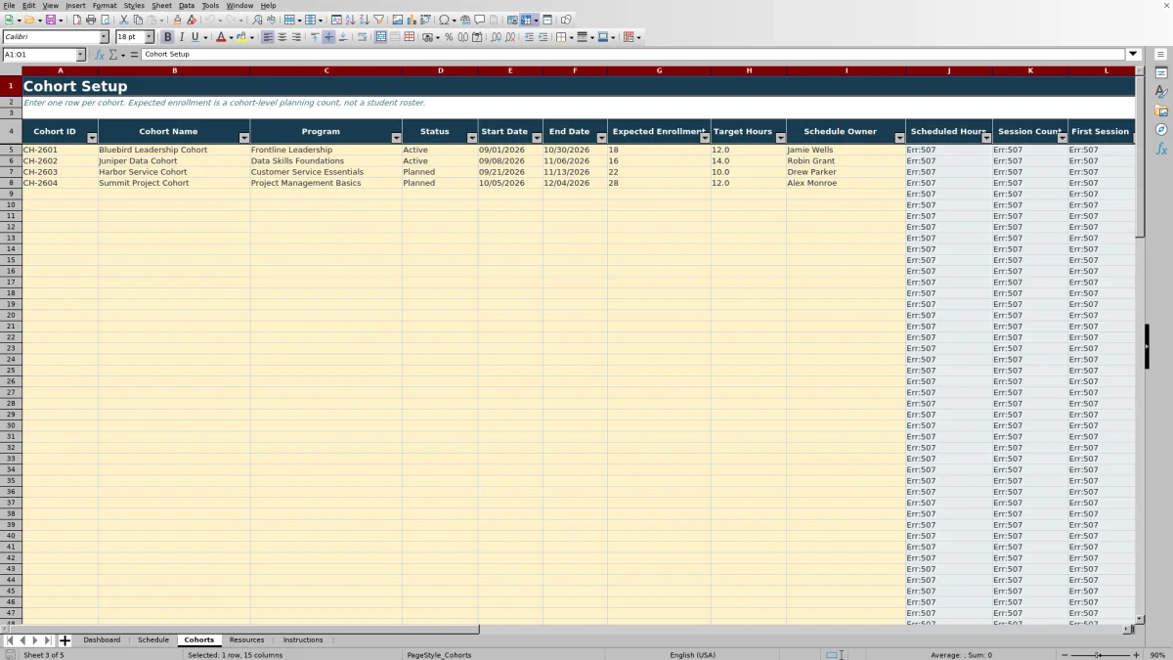1173x660 pixels.
Task: Toggle Wrap Text
Action: 362,37
